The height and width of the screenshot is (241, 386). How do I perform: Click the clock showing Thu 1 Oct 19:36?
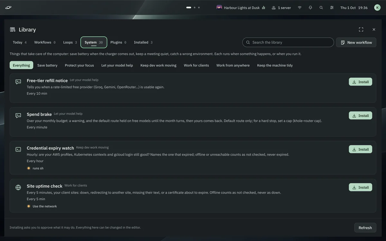click(354, 7)
